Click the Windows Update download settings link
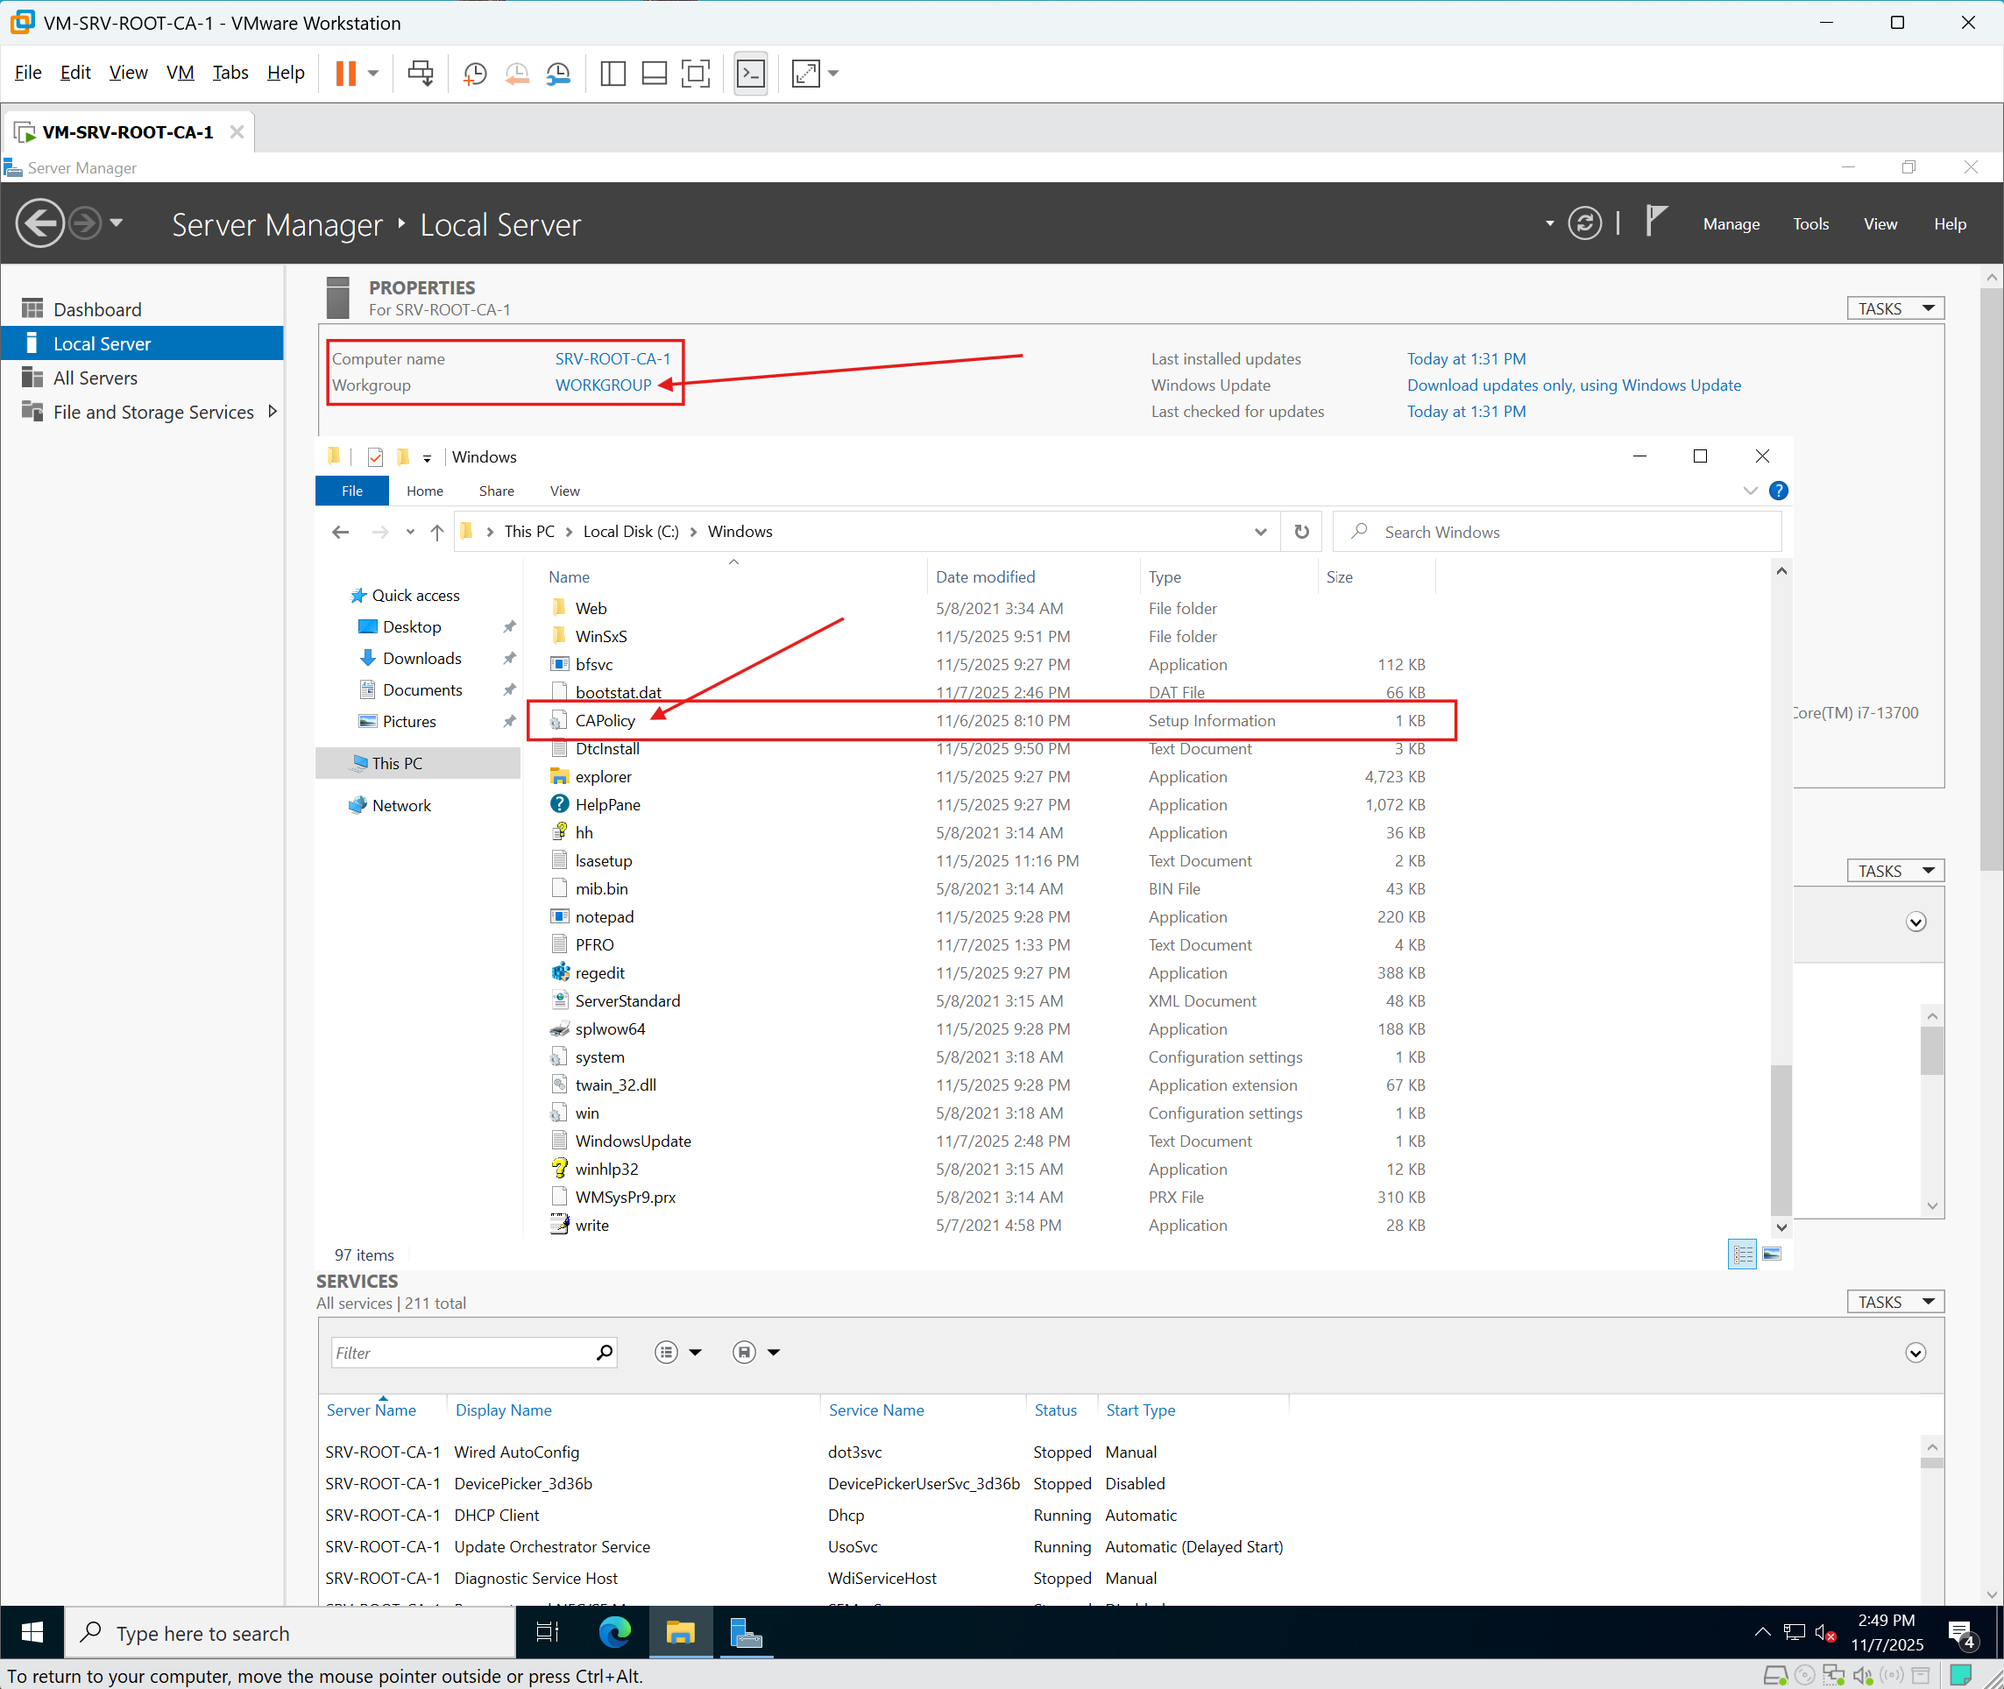This screenshot has width=2004, height=1689. (1573, 385)
